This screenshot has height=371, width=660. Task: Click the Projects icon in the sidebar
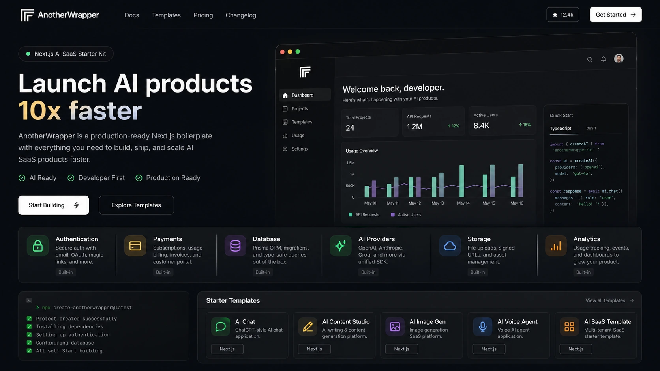pos(285,109)
